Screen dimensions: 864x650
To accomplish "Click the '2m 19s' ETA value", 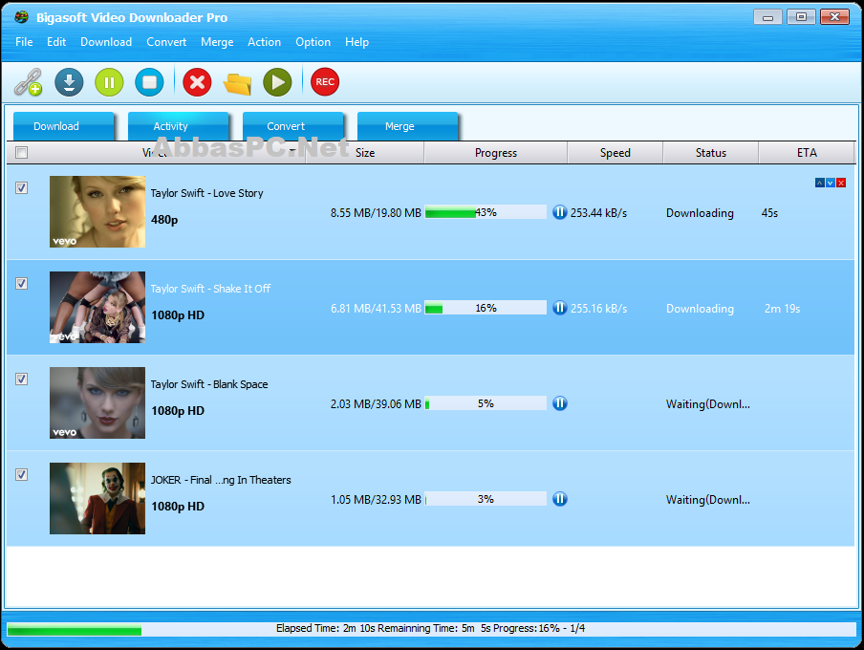I will pyautogui.click(x=783, y=308).
